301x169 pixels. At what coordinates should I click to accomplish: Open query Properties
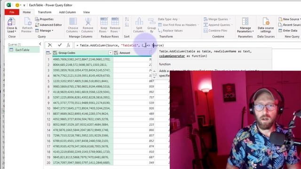[x=44, y=19]
